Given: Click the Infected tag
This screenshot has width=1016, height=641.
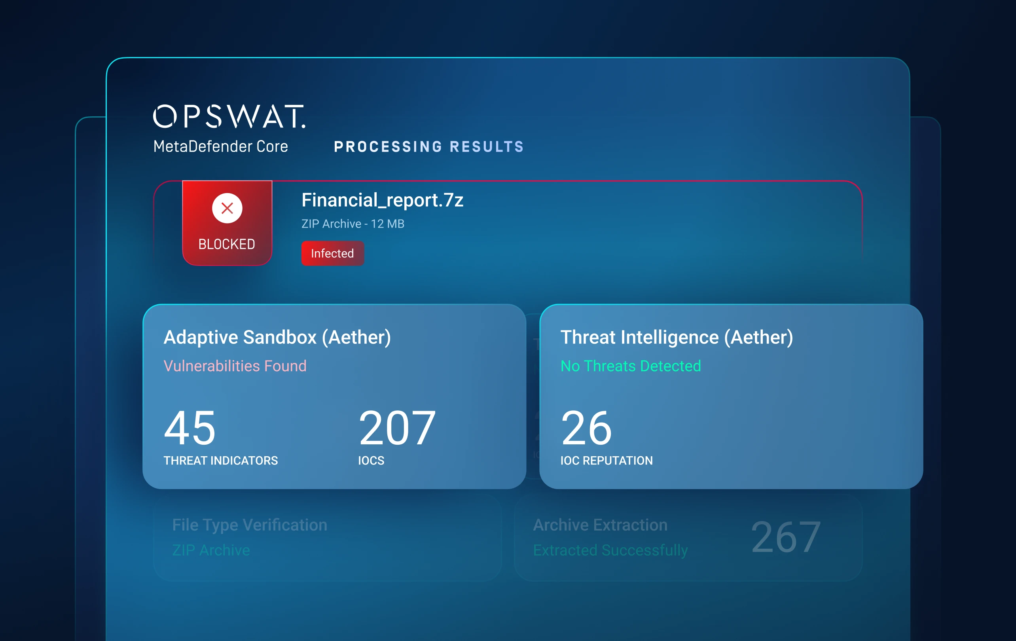Looking at the screenshot, I should [332, 253].
